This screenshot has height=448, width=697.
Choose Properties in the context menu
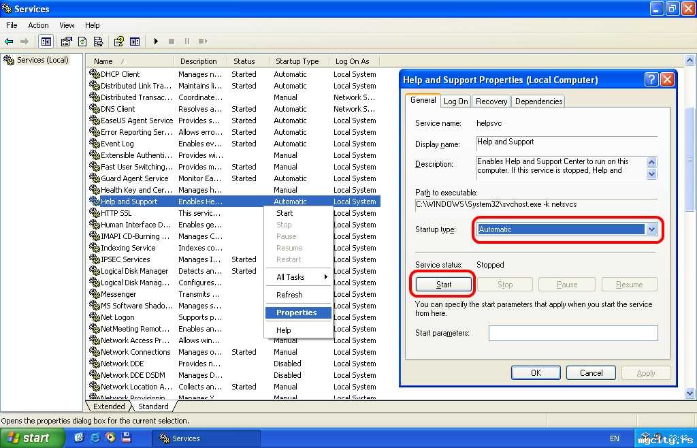coord(297,313)
